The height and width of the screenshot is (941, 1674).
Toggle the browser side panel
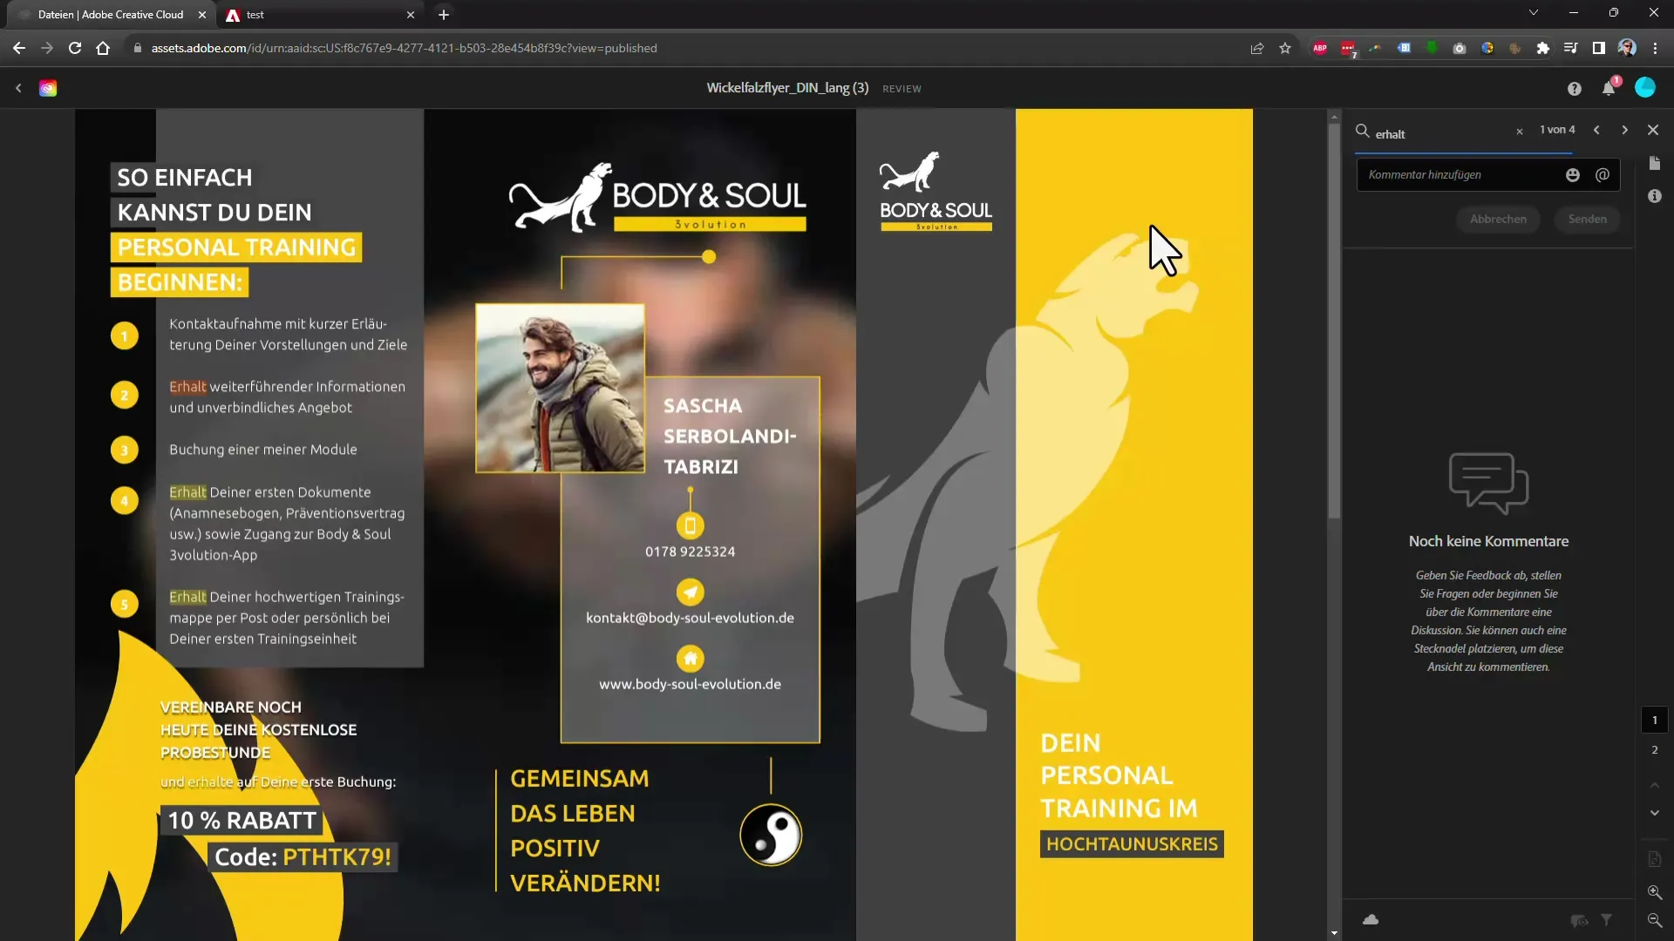(x=1598, y=48)
